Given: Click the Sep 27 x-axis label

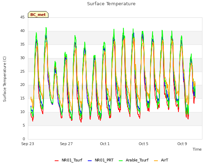Looking at the screenshot, I should click(x=66, y=144).
